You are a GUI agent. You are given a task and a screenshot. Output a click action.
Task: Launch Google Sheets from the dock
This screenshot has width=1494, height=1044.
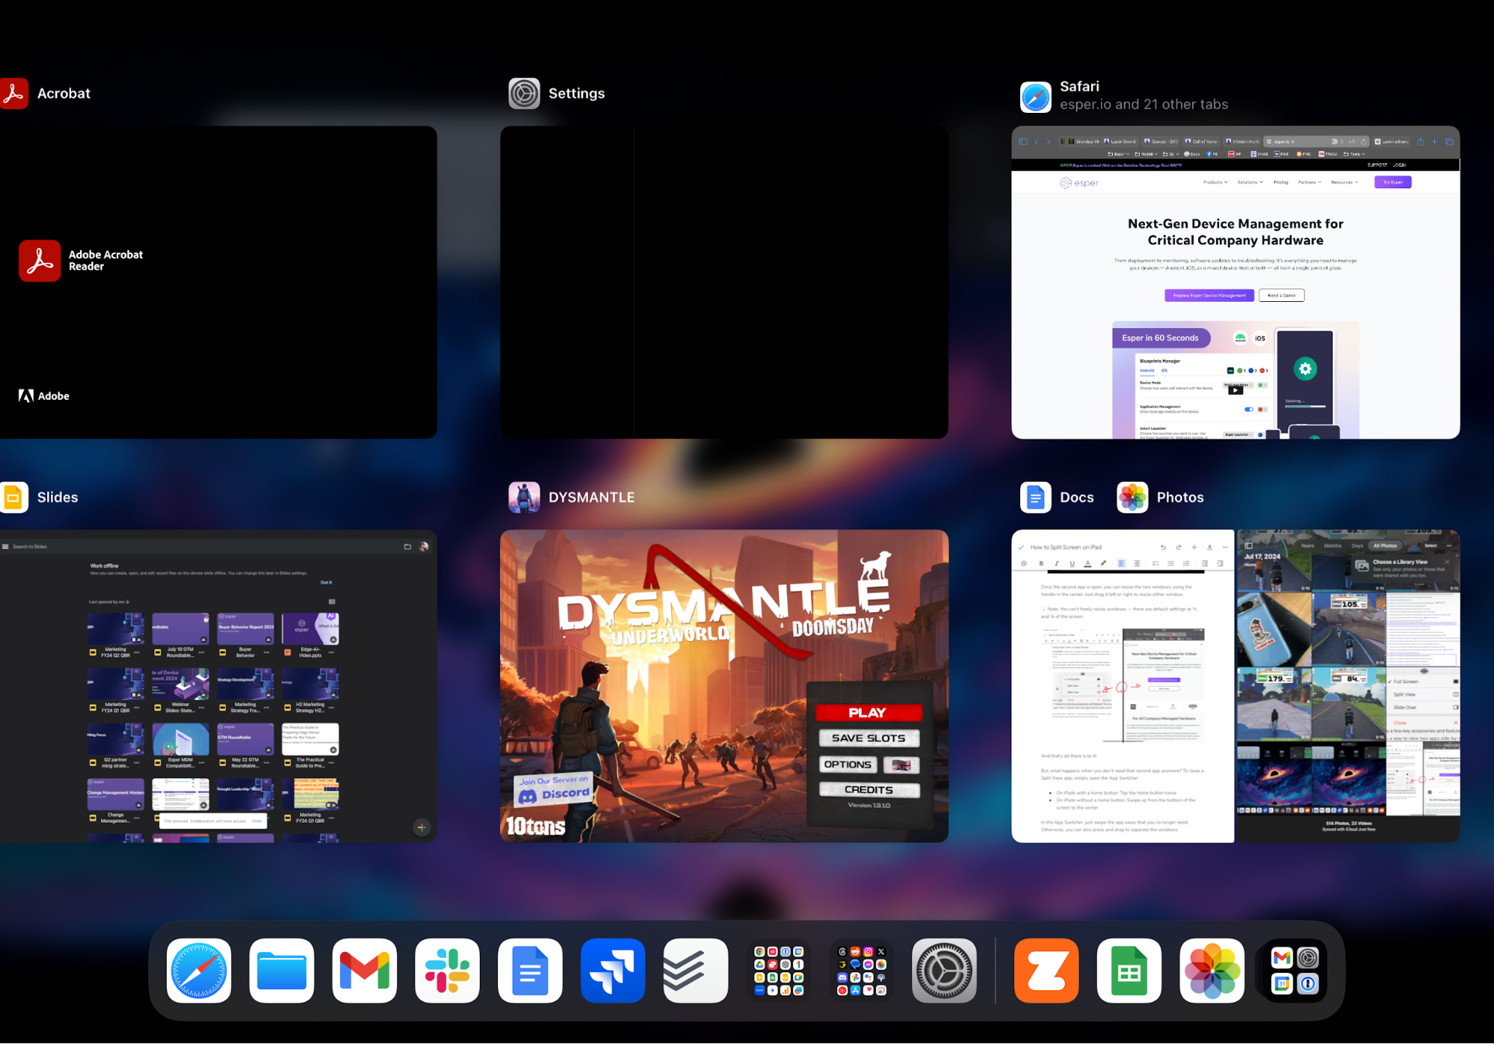(x=1129, y=970)
